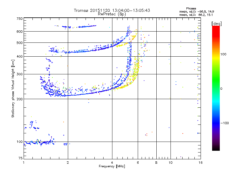Click the x-axis label 'Frequency [MHz]'
This screenshot has width=236, height=177.
(112, 166)
